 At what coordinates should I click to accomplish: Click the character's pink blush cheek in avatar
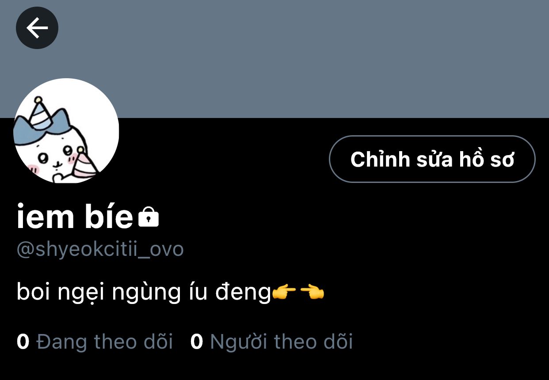32,168
